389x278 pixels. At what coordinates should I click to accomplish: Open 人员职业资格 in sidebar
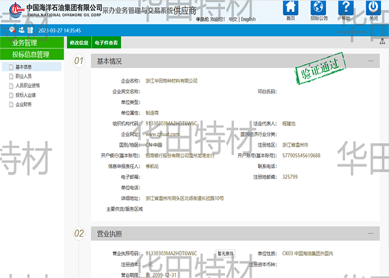[27, 85]
